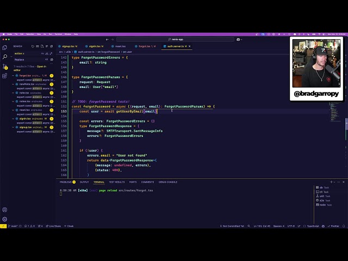Viewport: 348px width, 261px height.
Task: Toggle Use Regular Expression in search box
Action: (51, 53)
